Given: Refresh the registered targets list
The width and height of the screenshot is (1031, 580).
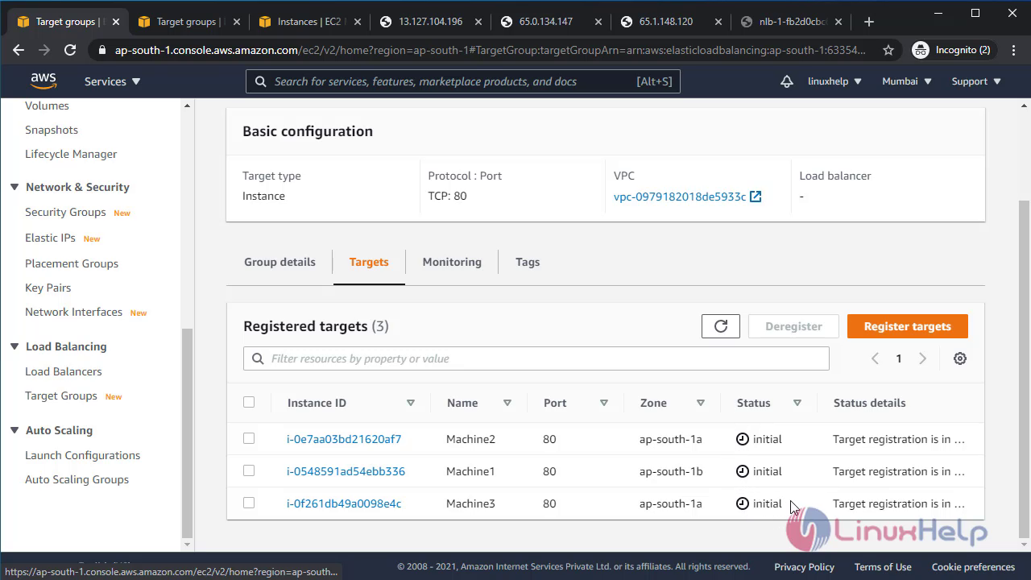Looking at the screenshot, I should tap(721, 326).
